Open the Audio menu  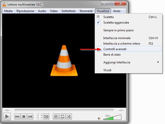42,11
